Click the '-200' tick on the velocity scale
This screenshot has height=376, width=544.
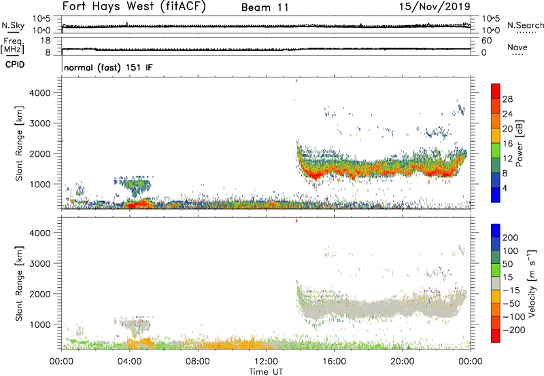click(x=513, y=330)
